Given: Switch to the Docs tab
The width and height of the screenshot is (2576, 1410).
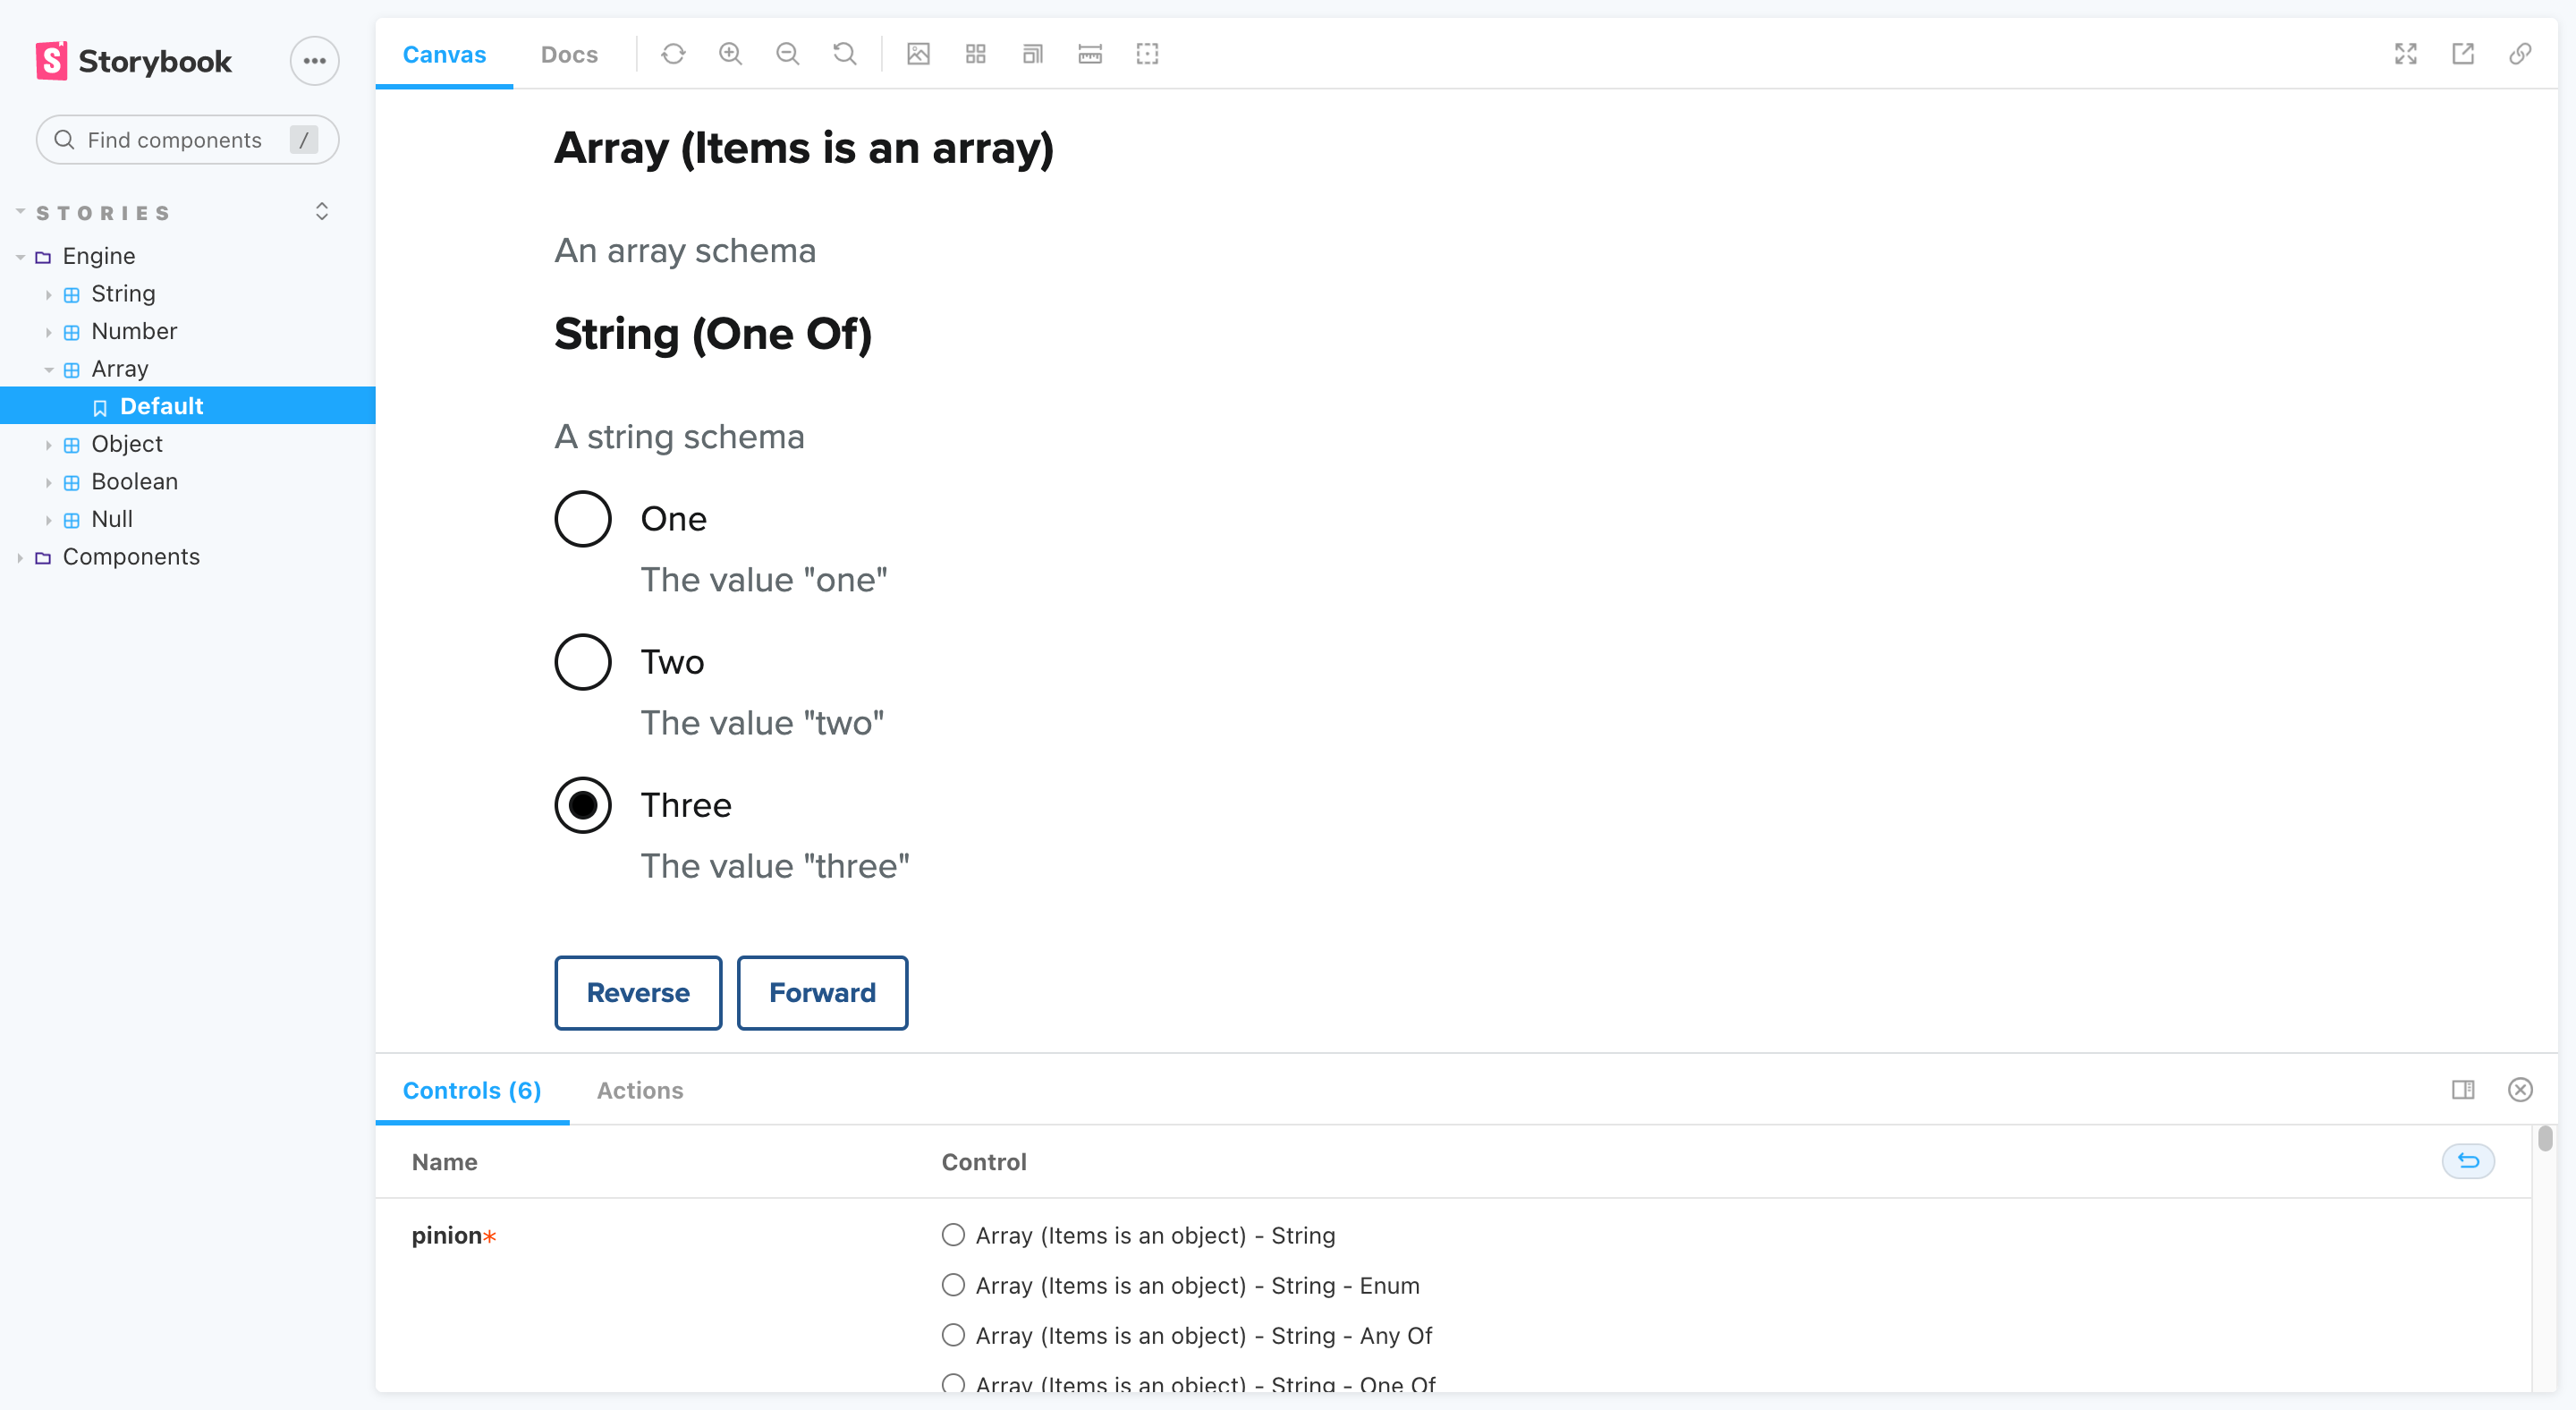Looking at the screenshot, I should [x=569, y=54].
